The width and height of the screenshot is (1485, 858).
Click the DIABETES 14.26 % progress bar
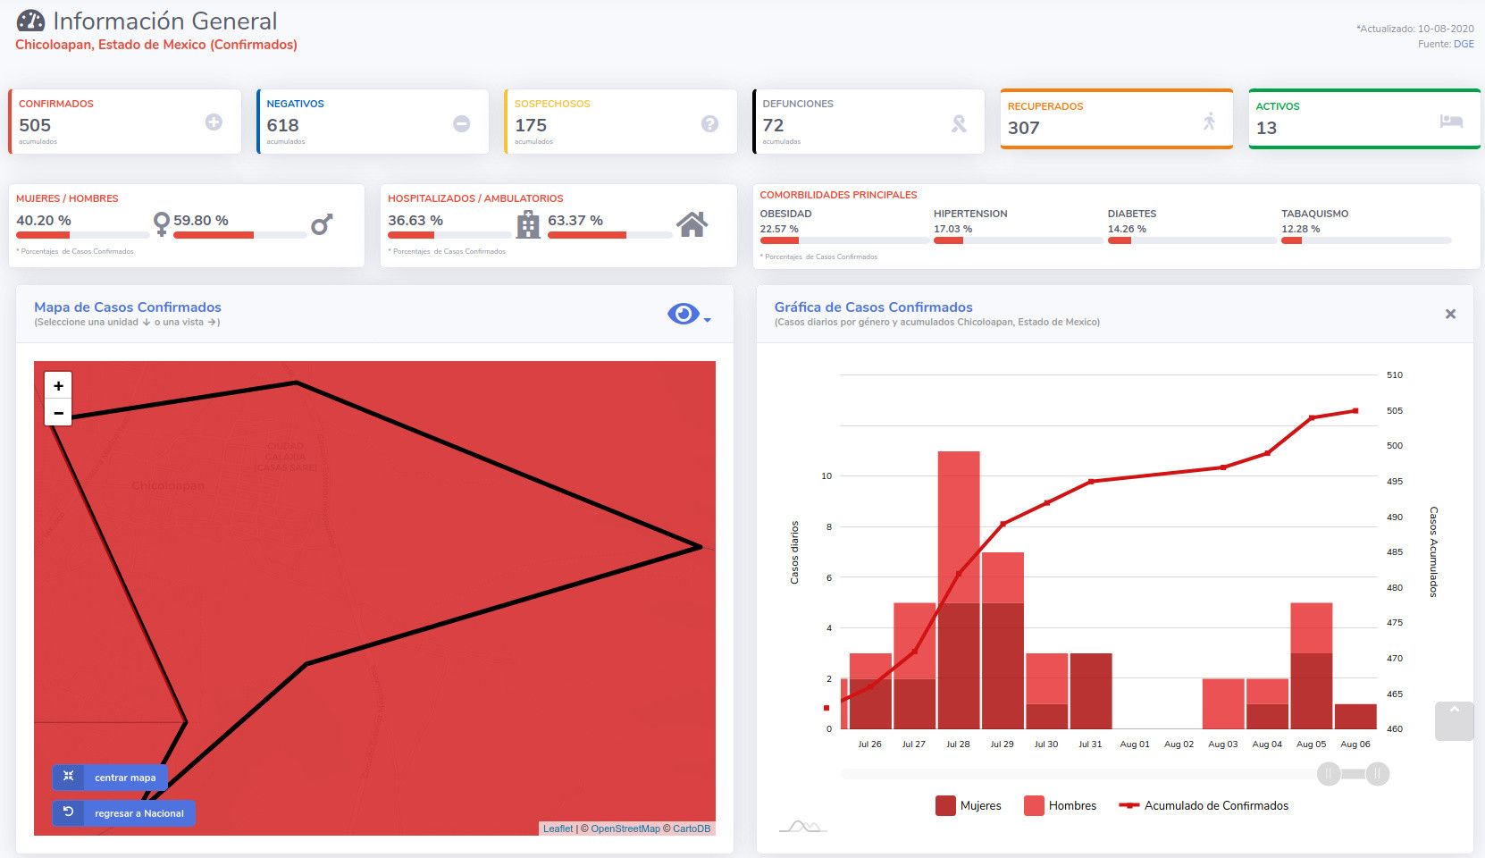click(1193, 240)
